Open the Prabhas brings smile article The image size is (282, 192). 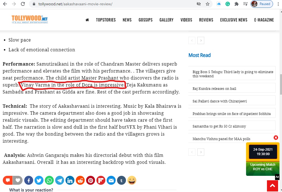tap(232, 114)
